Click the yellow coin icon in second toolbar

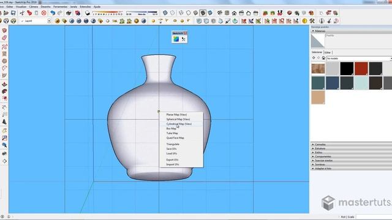click(304, 21)
